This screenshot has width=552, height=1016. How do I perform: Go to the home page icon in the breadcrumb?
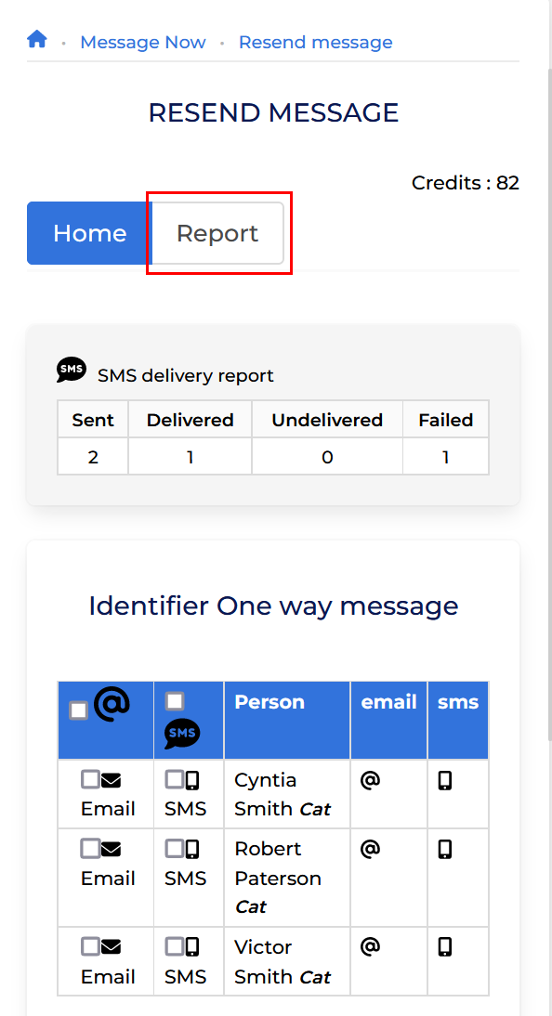pyautogui.click(x=37, y=40)
